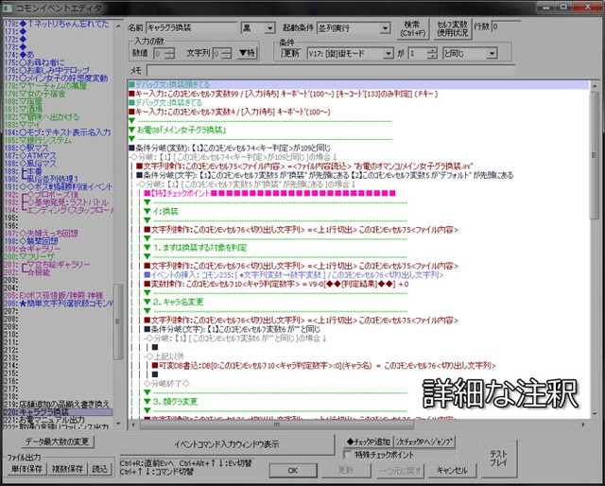Click the 単体保存 button
This screenshot has width=605, height=486.
[26, 469]
